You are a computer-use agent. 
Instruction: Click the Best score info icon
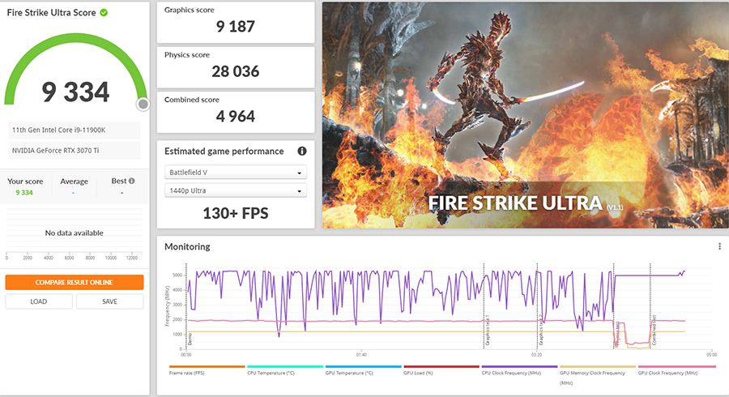pyautogui.click(x=131, y=181)
